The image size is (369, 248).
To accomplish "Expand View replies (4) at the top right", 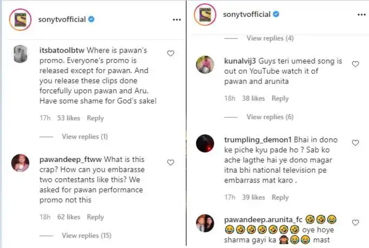I will (x=270, y=38).
